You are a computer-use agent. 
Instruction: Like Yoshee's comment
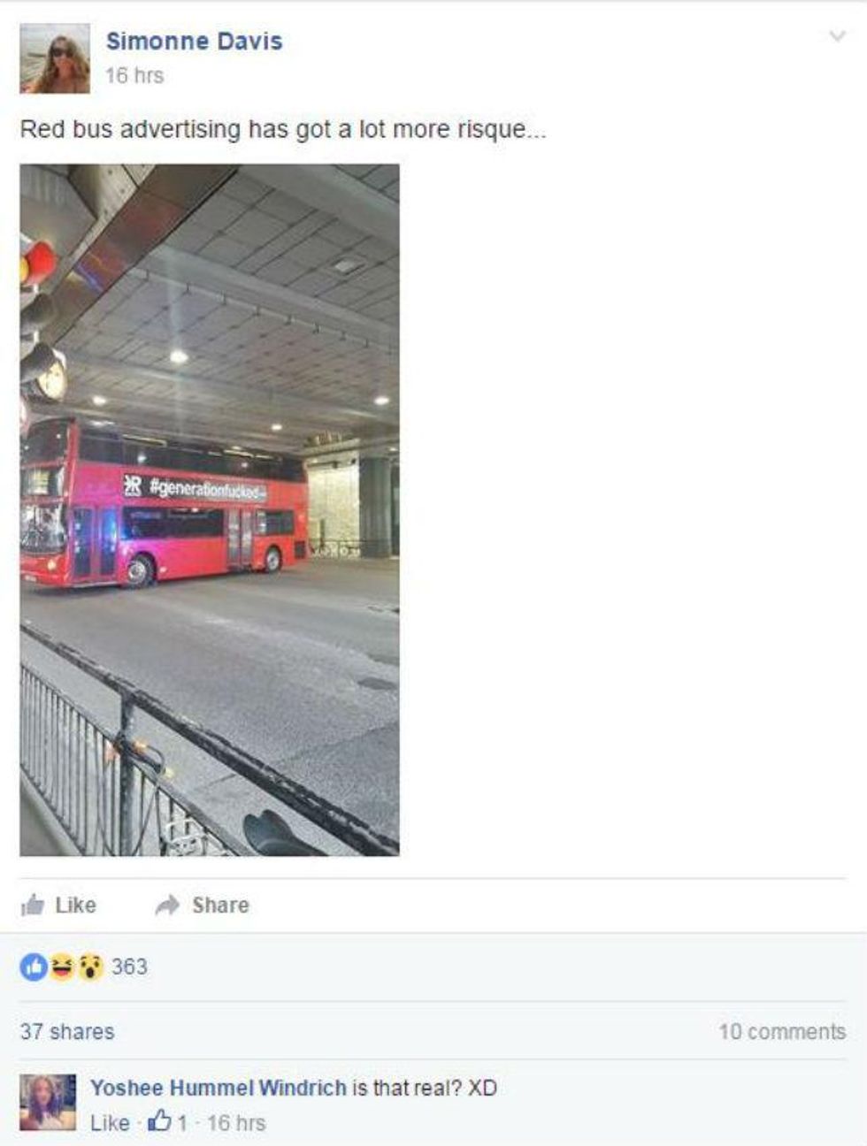(x=110, y=1123)
